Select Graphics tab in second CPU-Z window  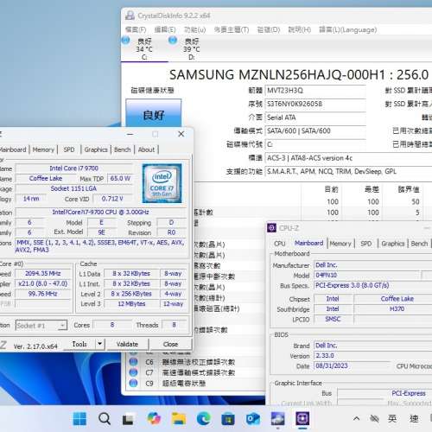pyautogui.click(x=393, y=244)
